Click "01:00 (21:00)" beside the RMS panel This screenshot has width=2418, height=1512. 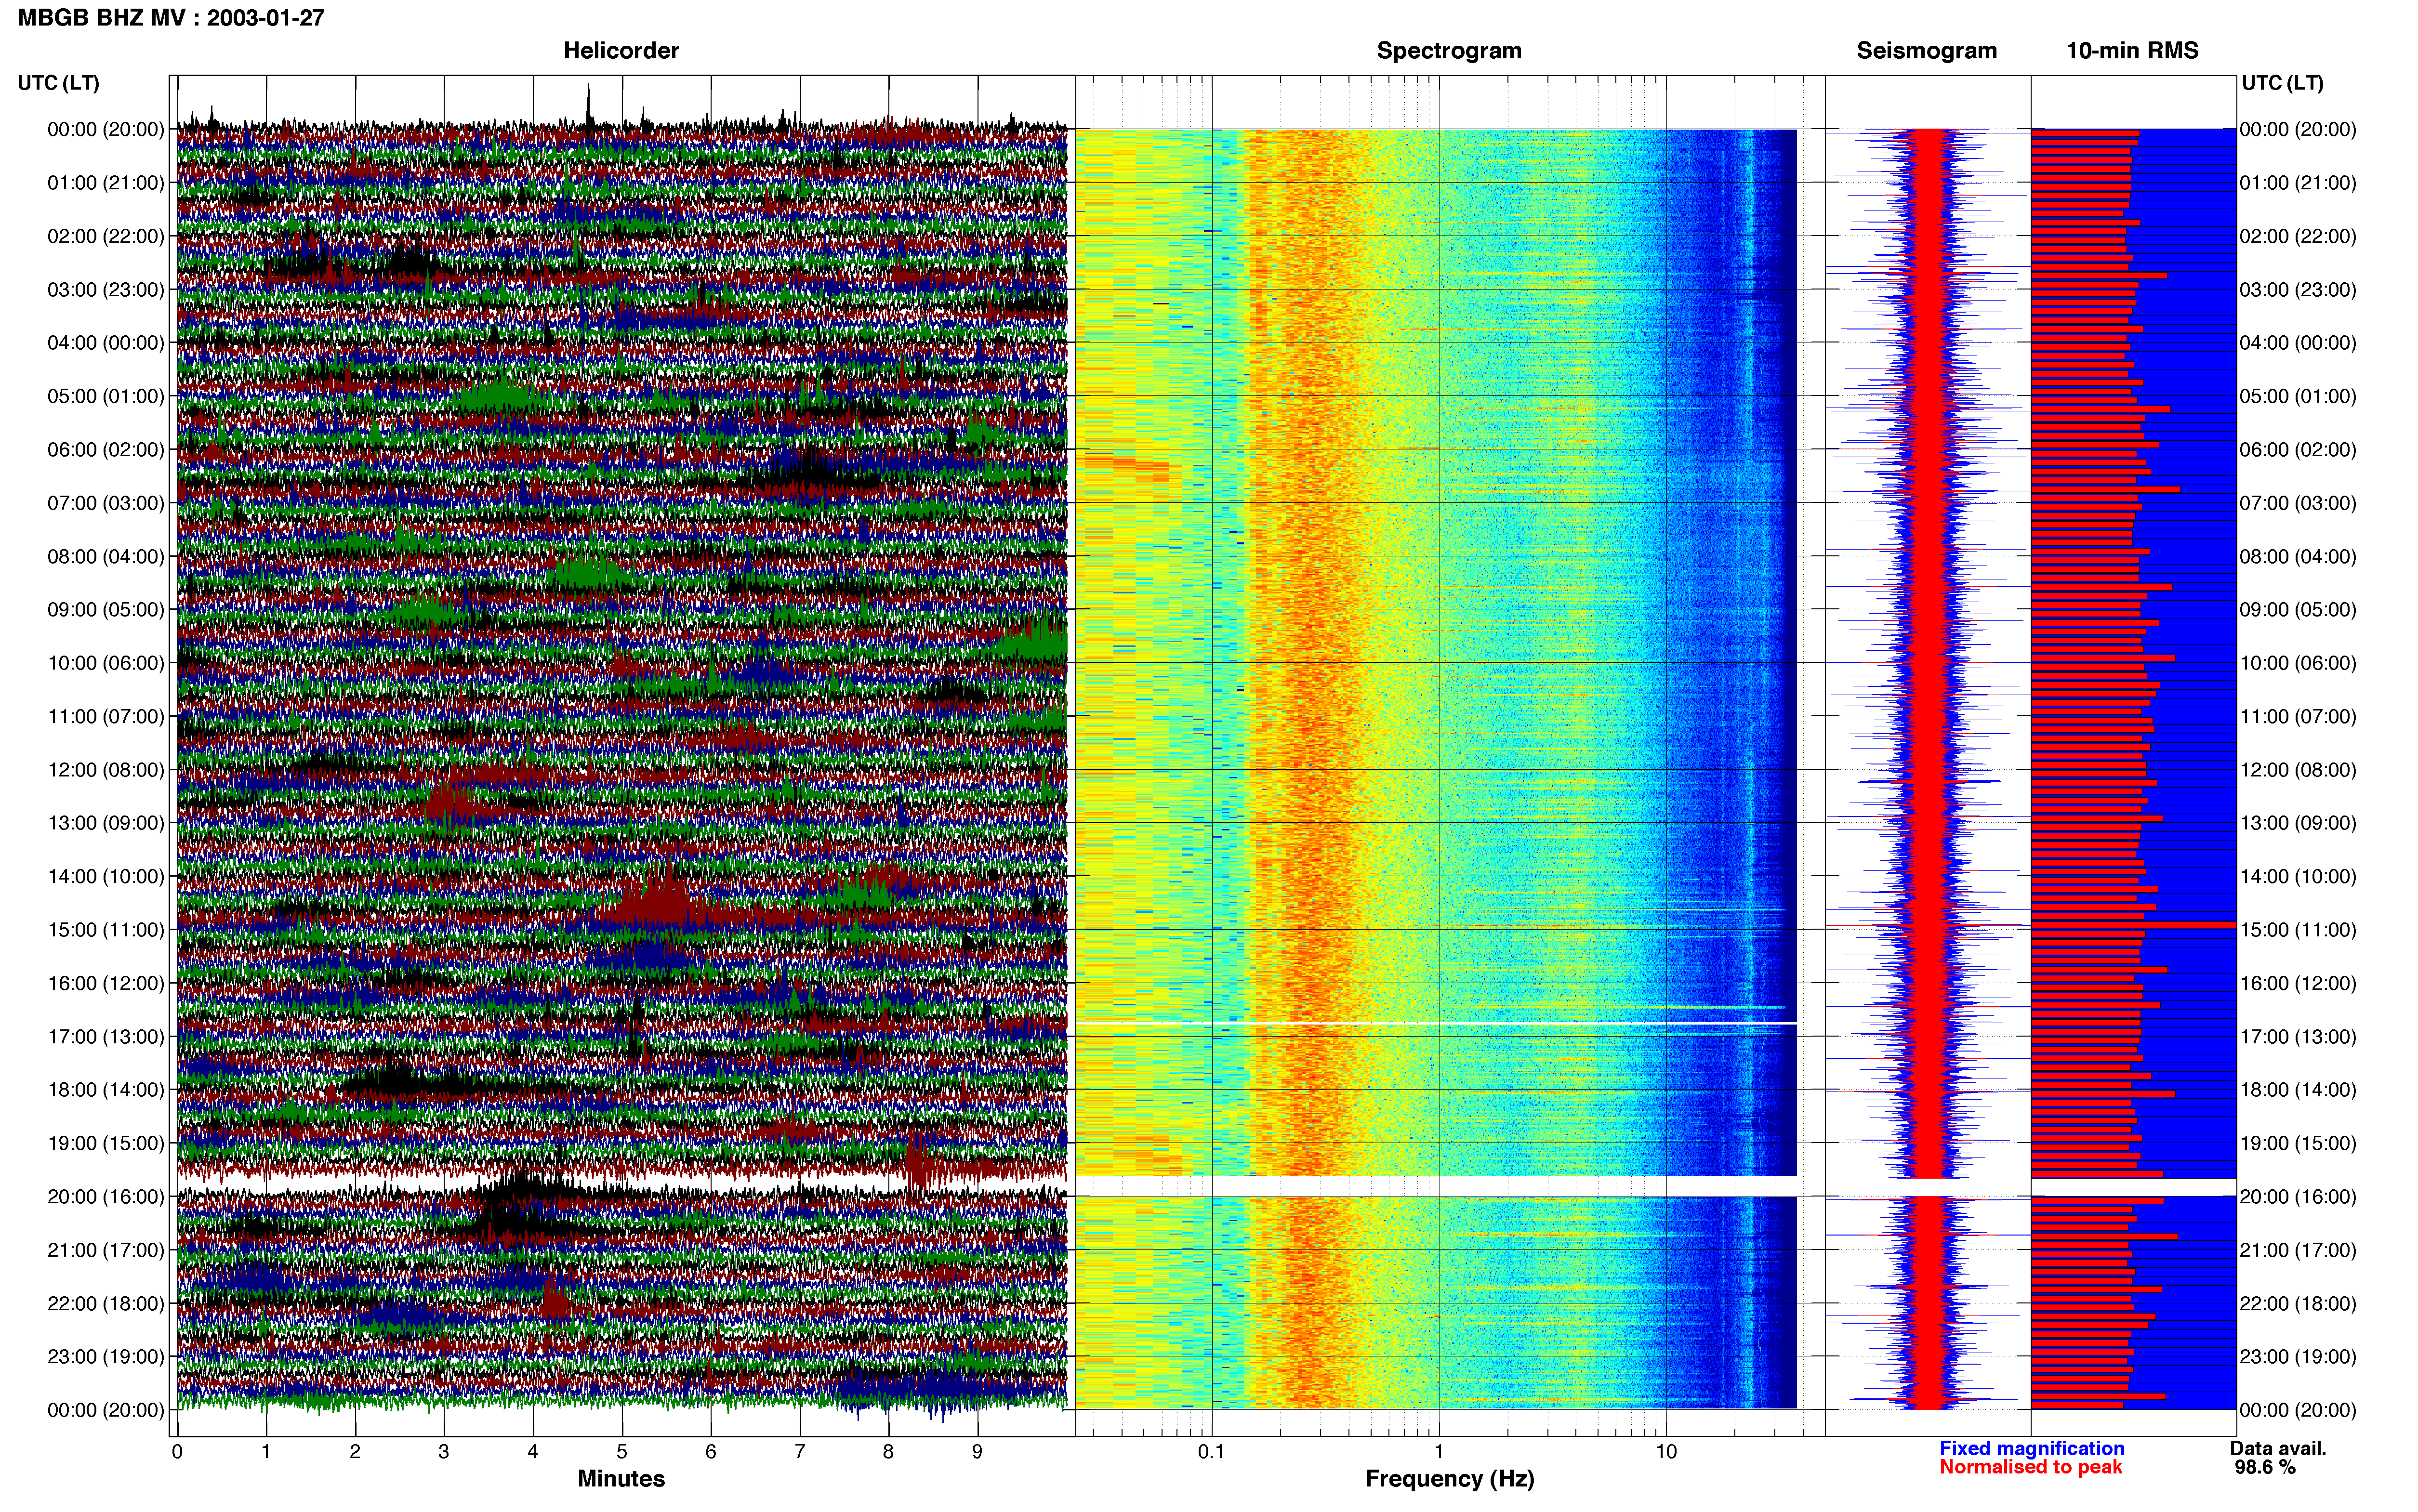point(2298,182)
